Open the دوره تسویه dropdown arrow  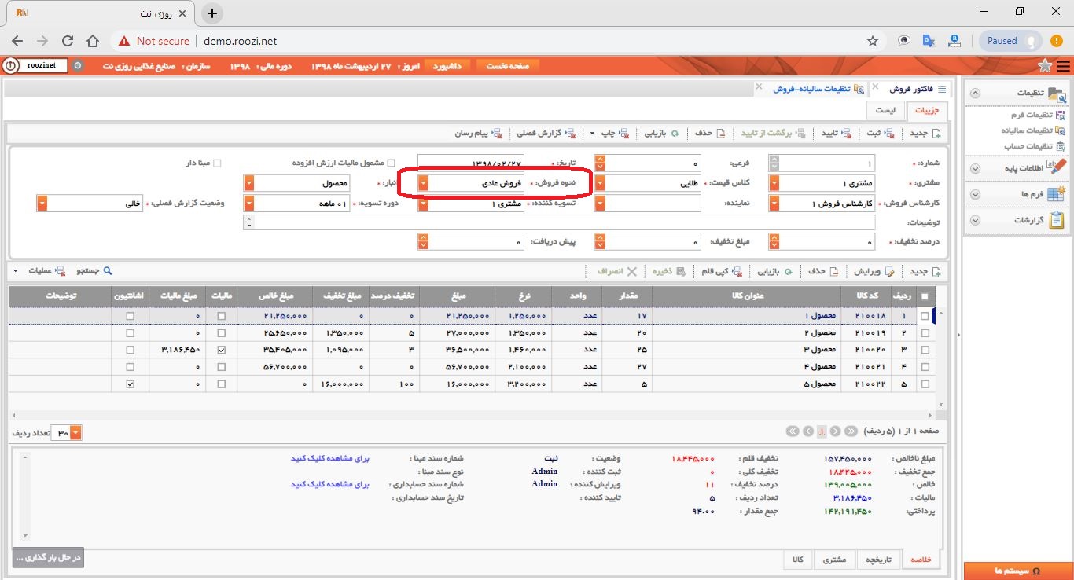click(249, 204)
